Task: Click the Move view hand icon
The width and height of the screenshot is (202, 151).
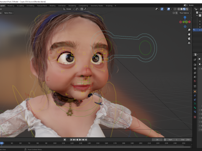Action: [x=189, y=34]
